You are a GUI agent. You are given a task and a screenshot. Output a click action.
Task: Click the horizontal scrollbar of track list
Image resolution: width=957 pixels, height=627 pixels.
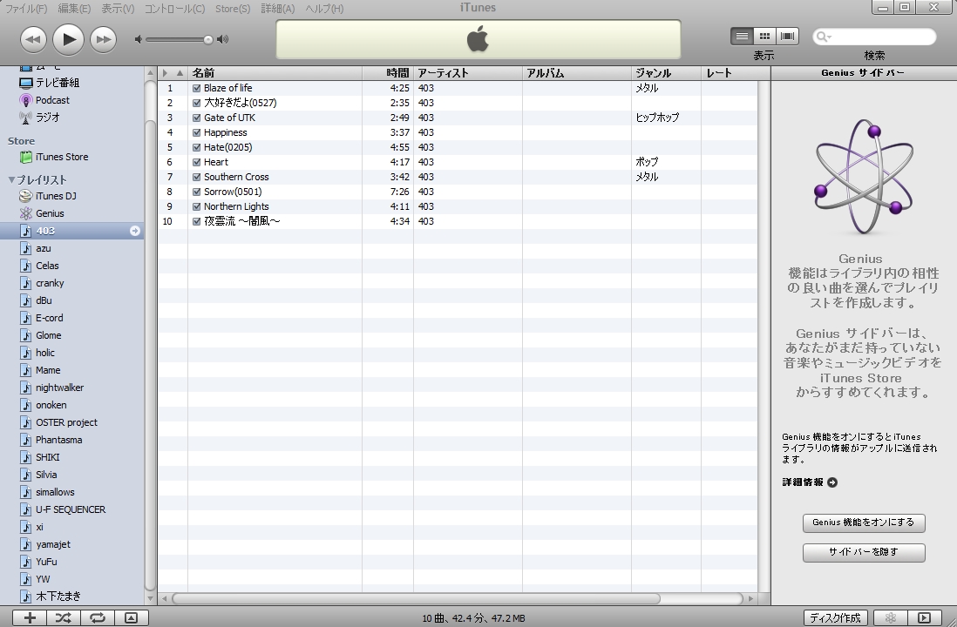point(416,599)
